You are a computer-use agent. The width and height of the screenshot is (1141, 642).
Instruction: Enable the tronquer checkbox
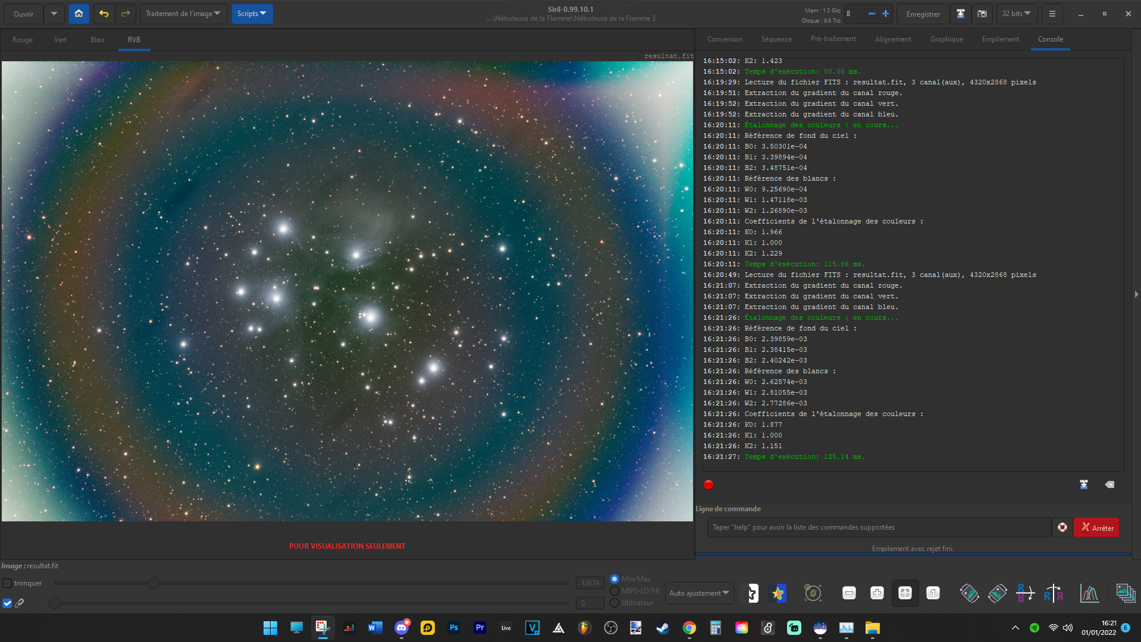(x=7, y=583)
